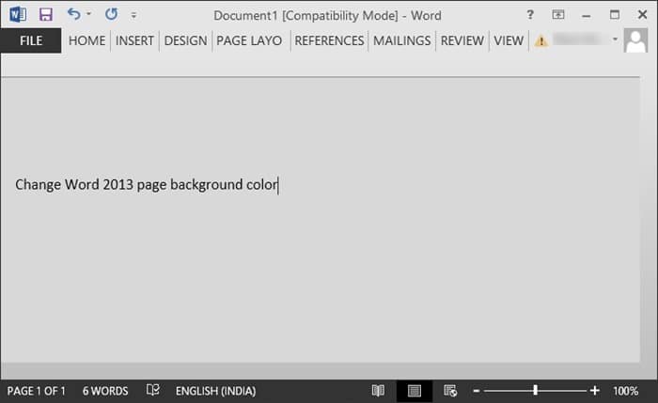Image resolution: width=658 pixels, height=403 pixels.
Task: Open Ribbon Display Options button
Action: (558, 15)
